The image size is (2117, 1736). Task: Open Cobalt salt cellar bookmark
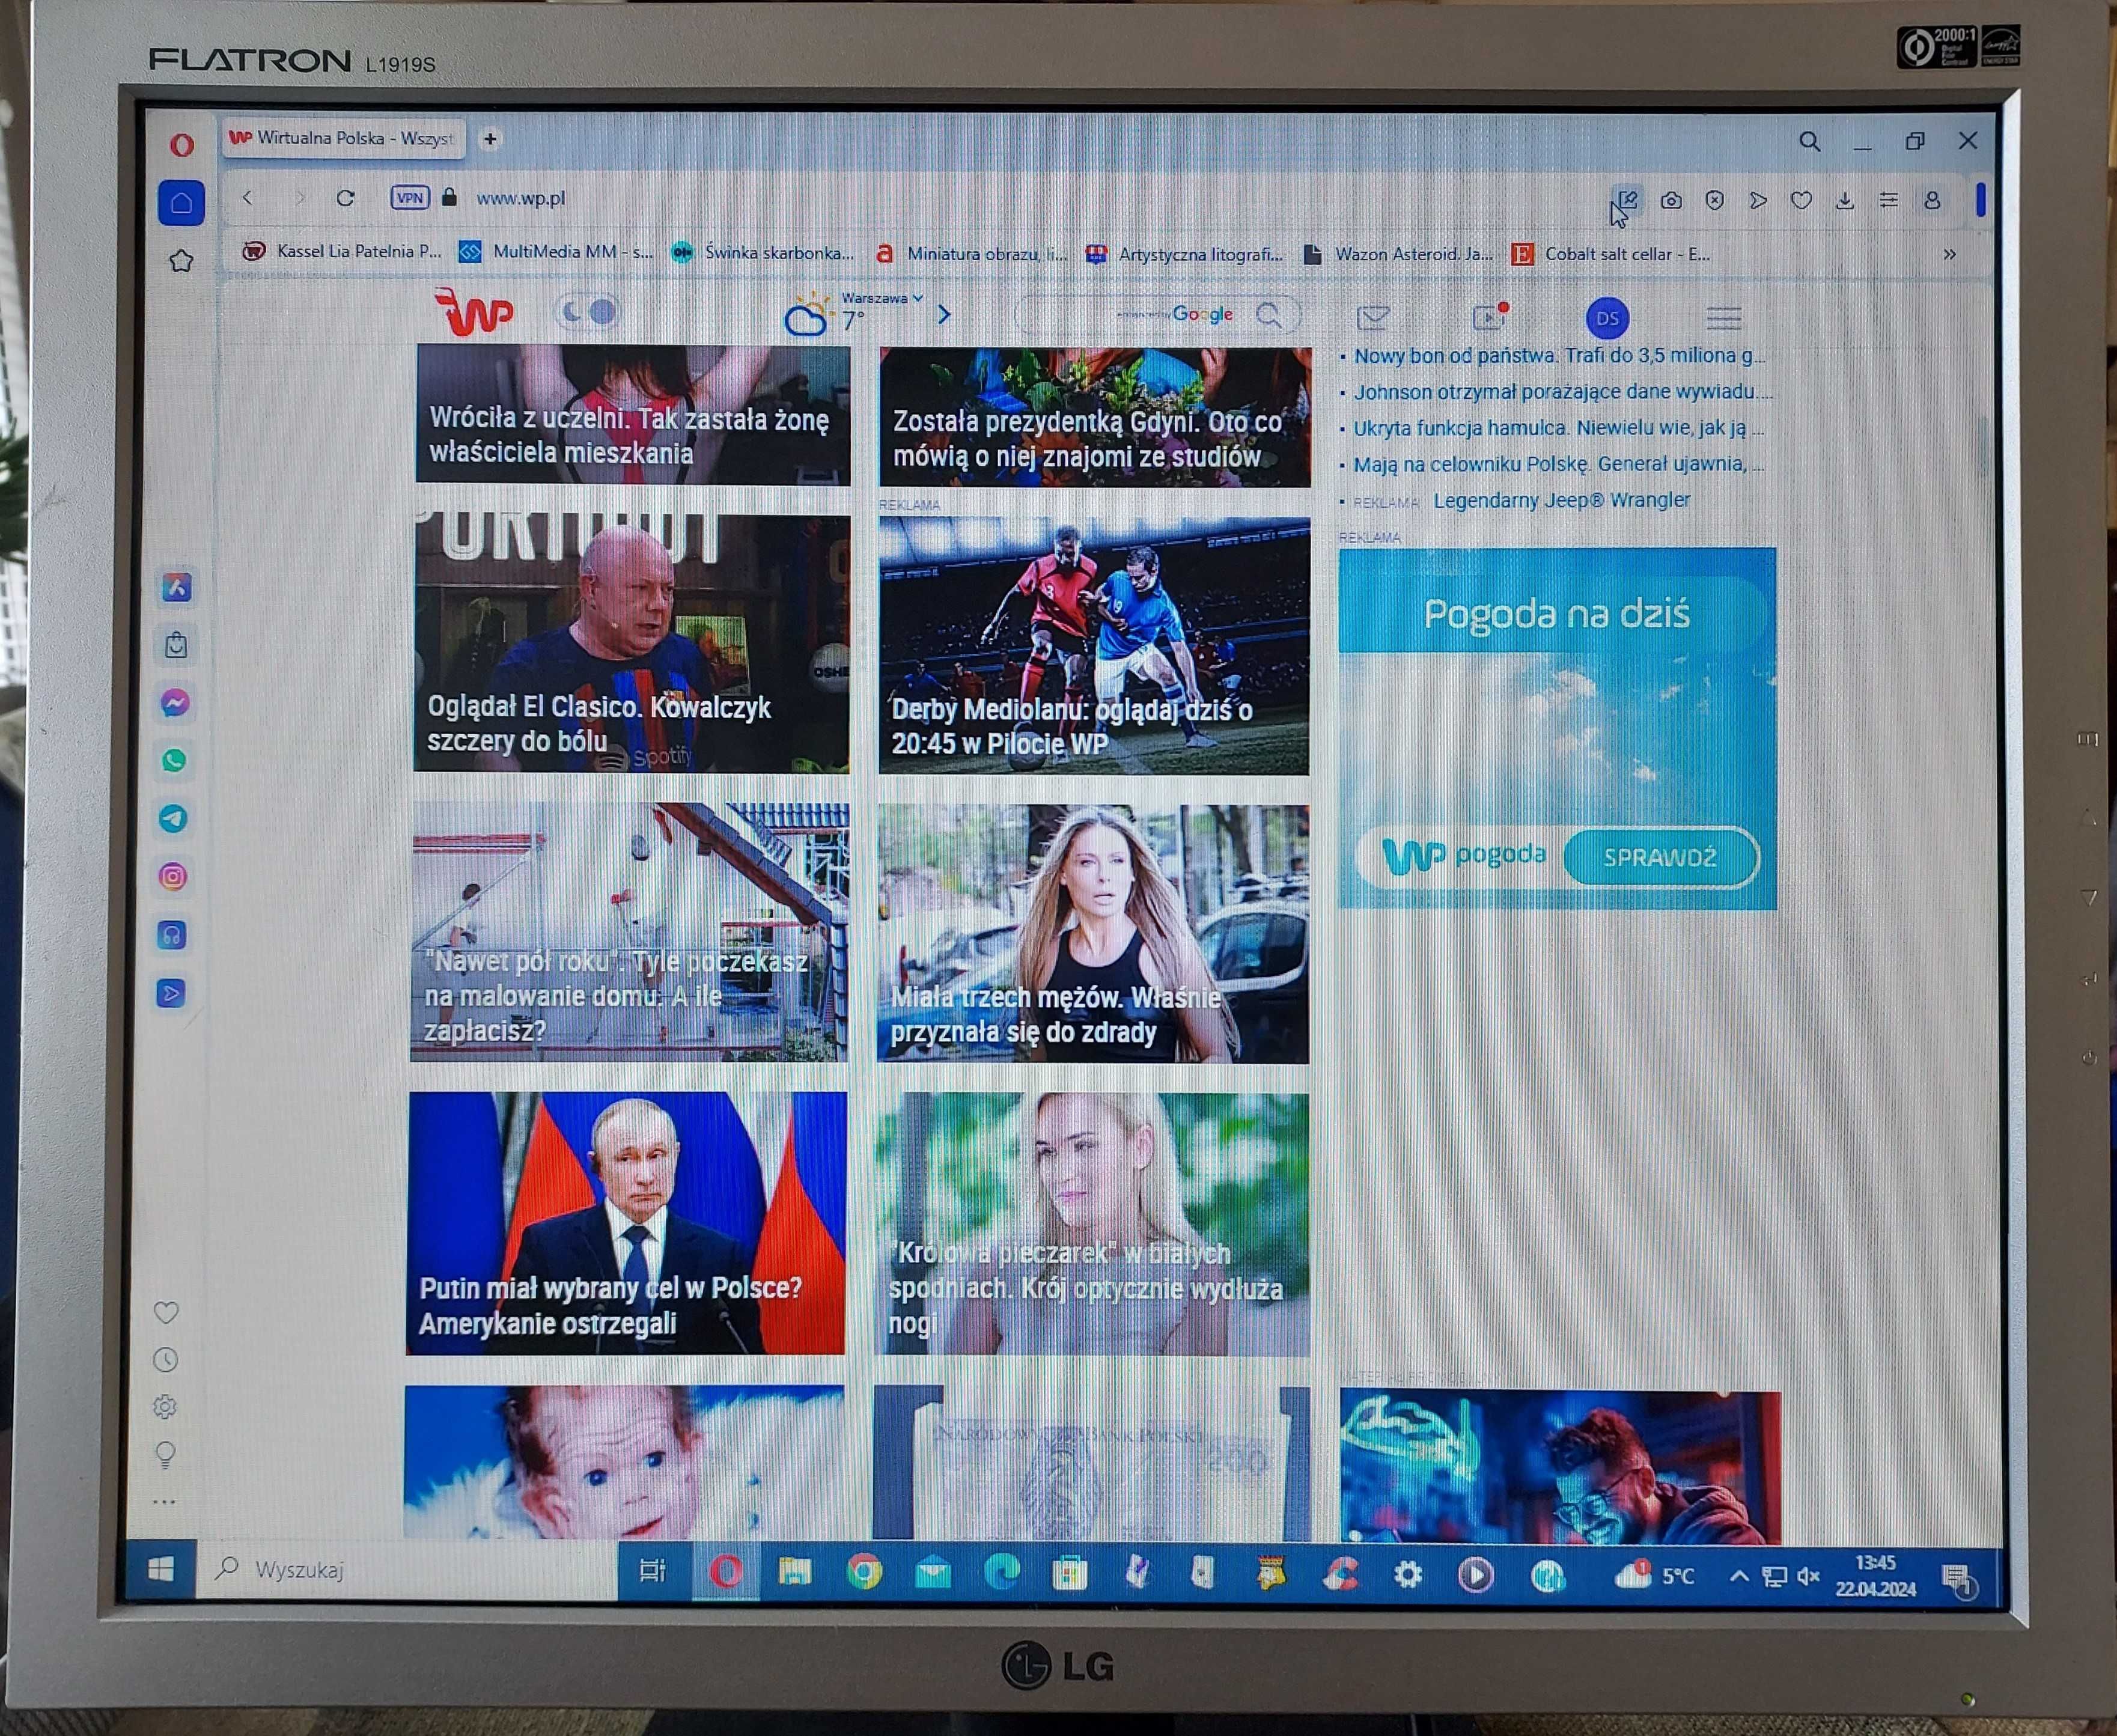click(1611, 254)
